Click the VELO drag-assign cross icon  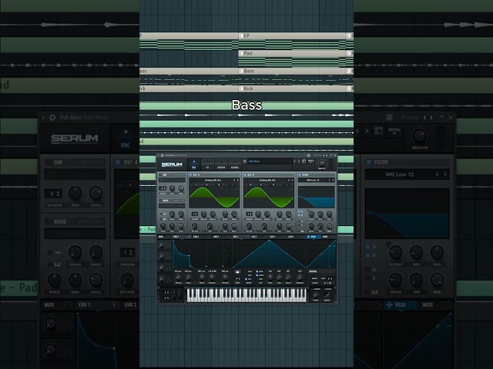point(308,237)
